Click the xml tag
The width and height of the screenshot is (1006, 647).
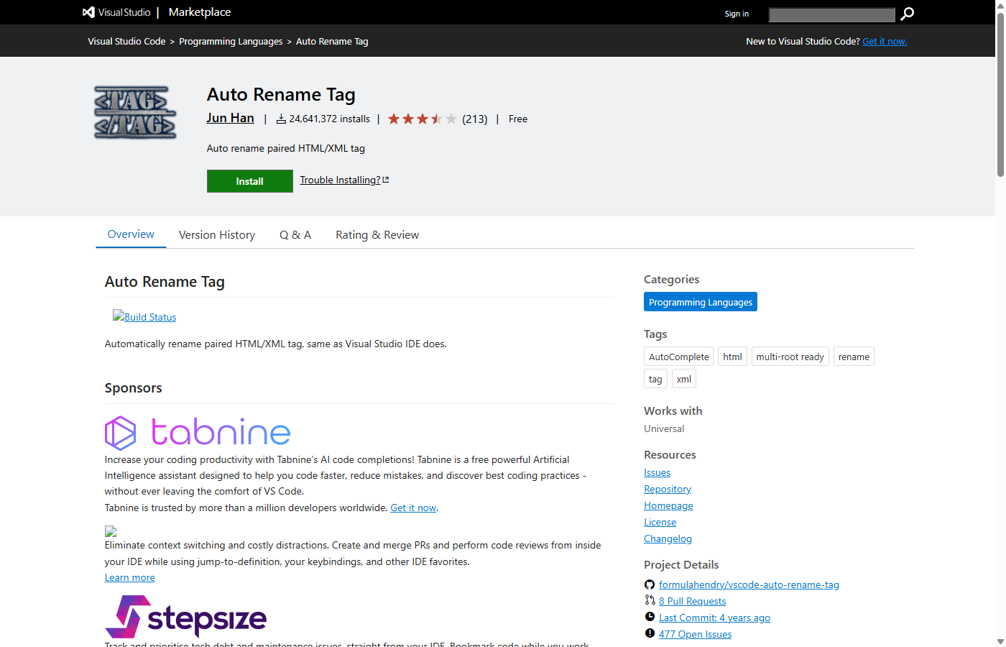tap(684, 379)
